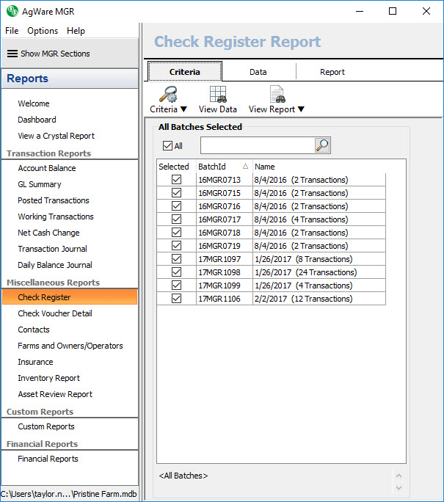Image resolution: width=444 pixels, height=502 pixels.
Task: Click the hamburger Show MGR Sections icon
Action: coord(12,54)
